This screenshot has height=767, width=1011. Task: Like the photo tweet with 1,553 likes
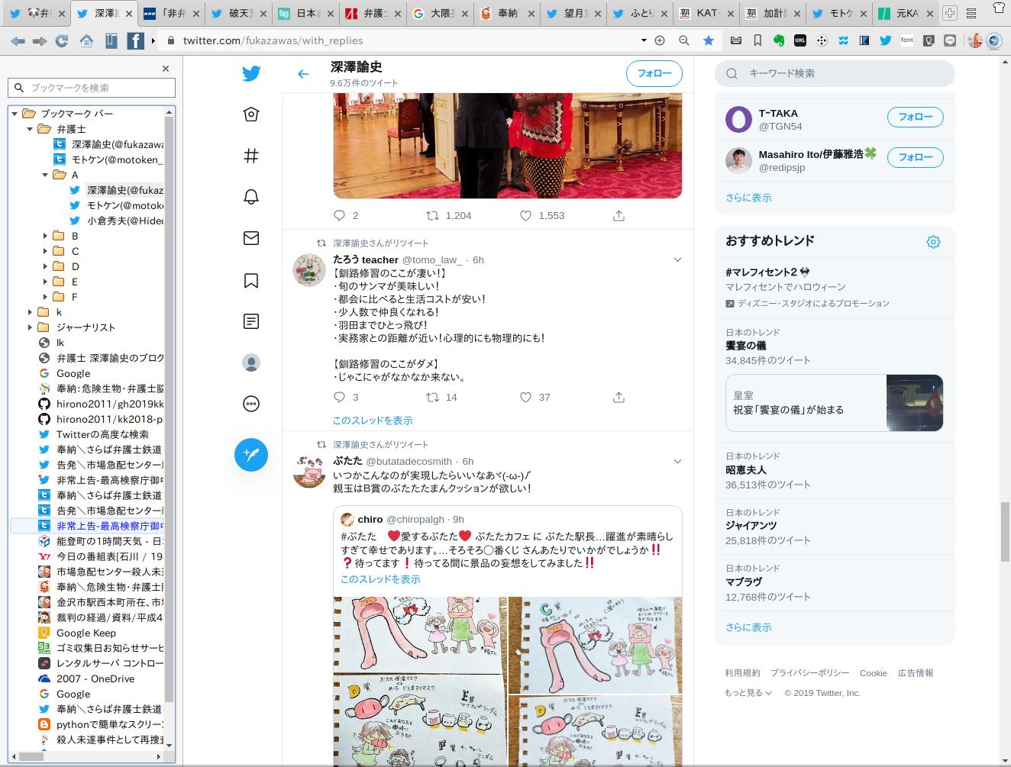[x=525, y=215]
